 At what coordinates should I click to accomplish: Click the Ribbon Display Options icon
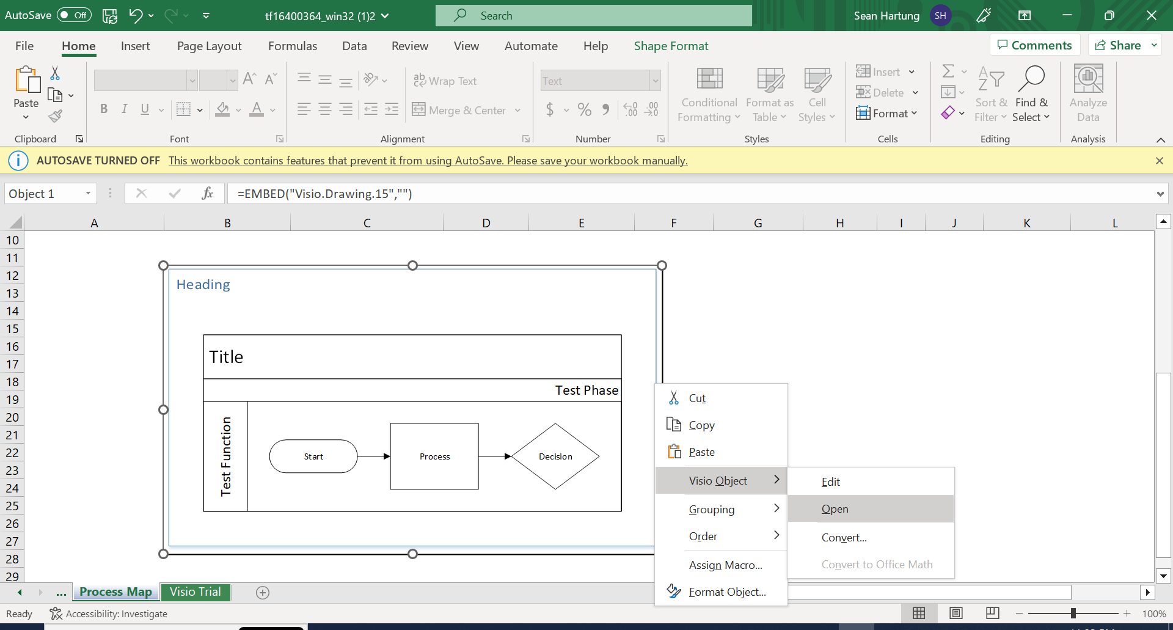click(1025, 16)
